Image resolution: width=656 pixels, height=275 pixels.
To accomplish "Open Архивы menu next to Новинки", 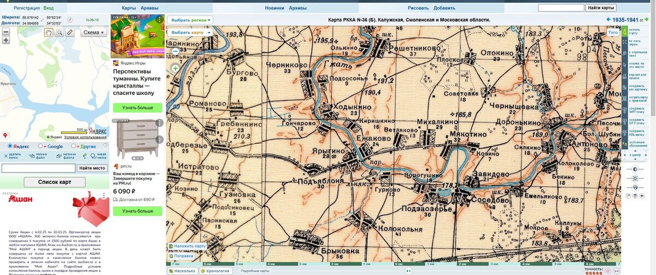I will click(297, 8).
